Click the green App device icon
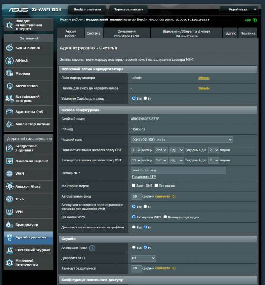Viewport: 265px width, 285px height. (255, 20)
